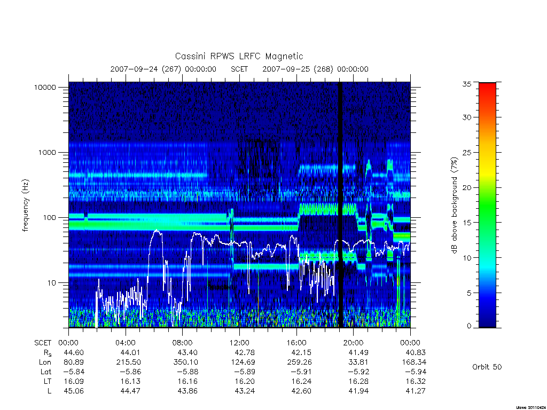Click the 'Orbit 50' label
Image resolution: width=547 pixels, height=410 pixels.
(x=487, y=367)
